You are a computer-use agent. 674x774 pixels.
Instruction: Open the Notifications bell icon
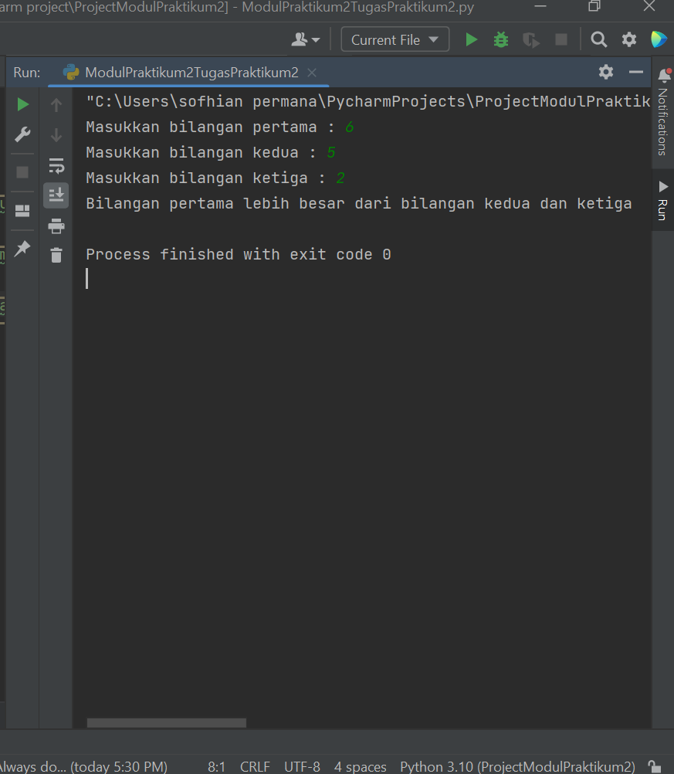coord(662,76)
